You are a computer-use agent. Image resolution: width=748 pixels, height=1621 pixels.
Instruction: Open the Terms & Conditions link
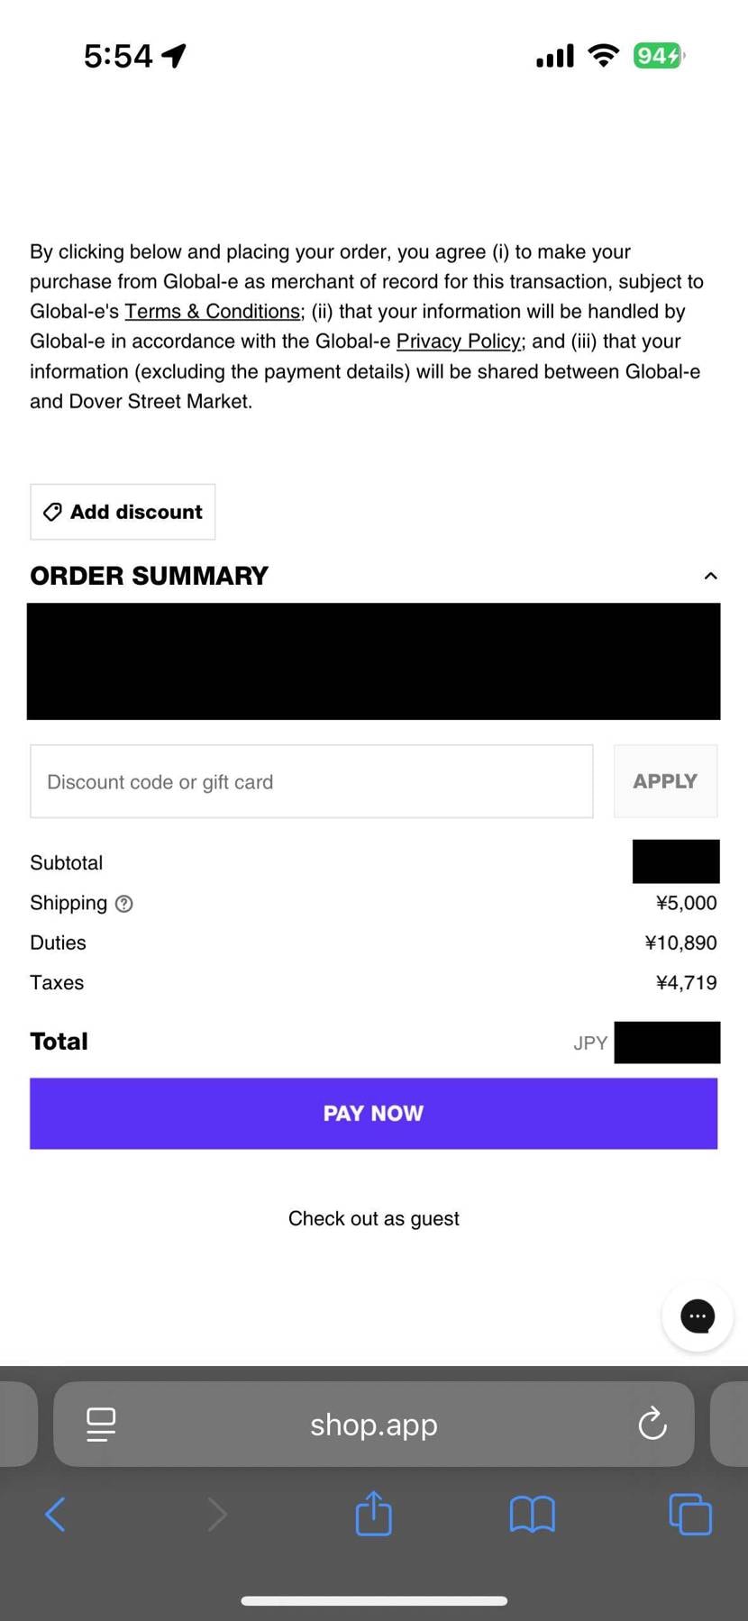[213, 311]
